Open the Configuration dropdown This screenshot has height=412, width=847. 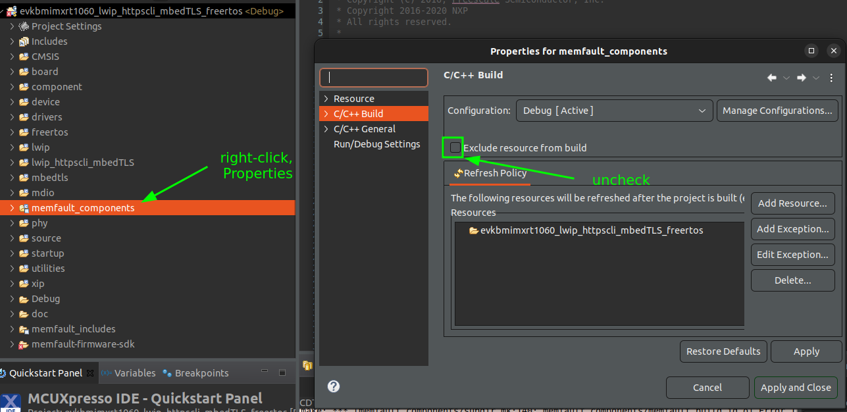point(613,111)
